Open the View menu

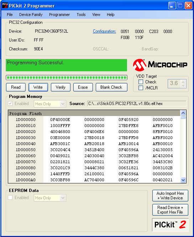[96, 15]
